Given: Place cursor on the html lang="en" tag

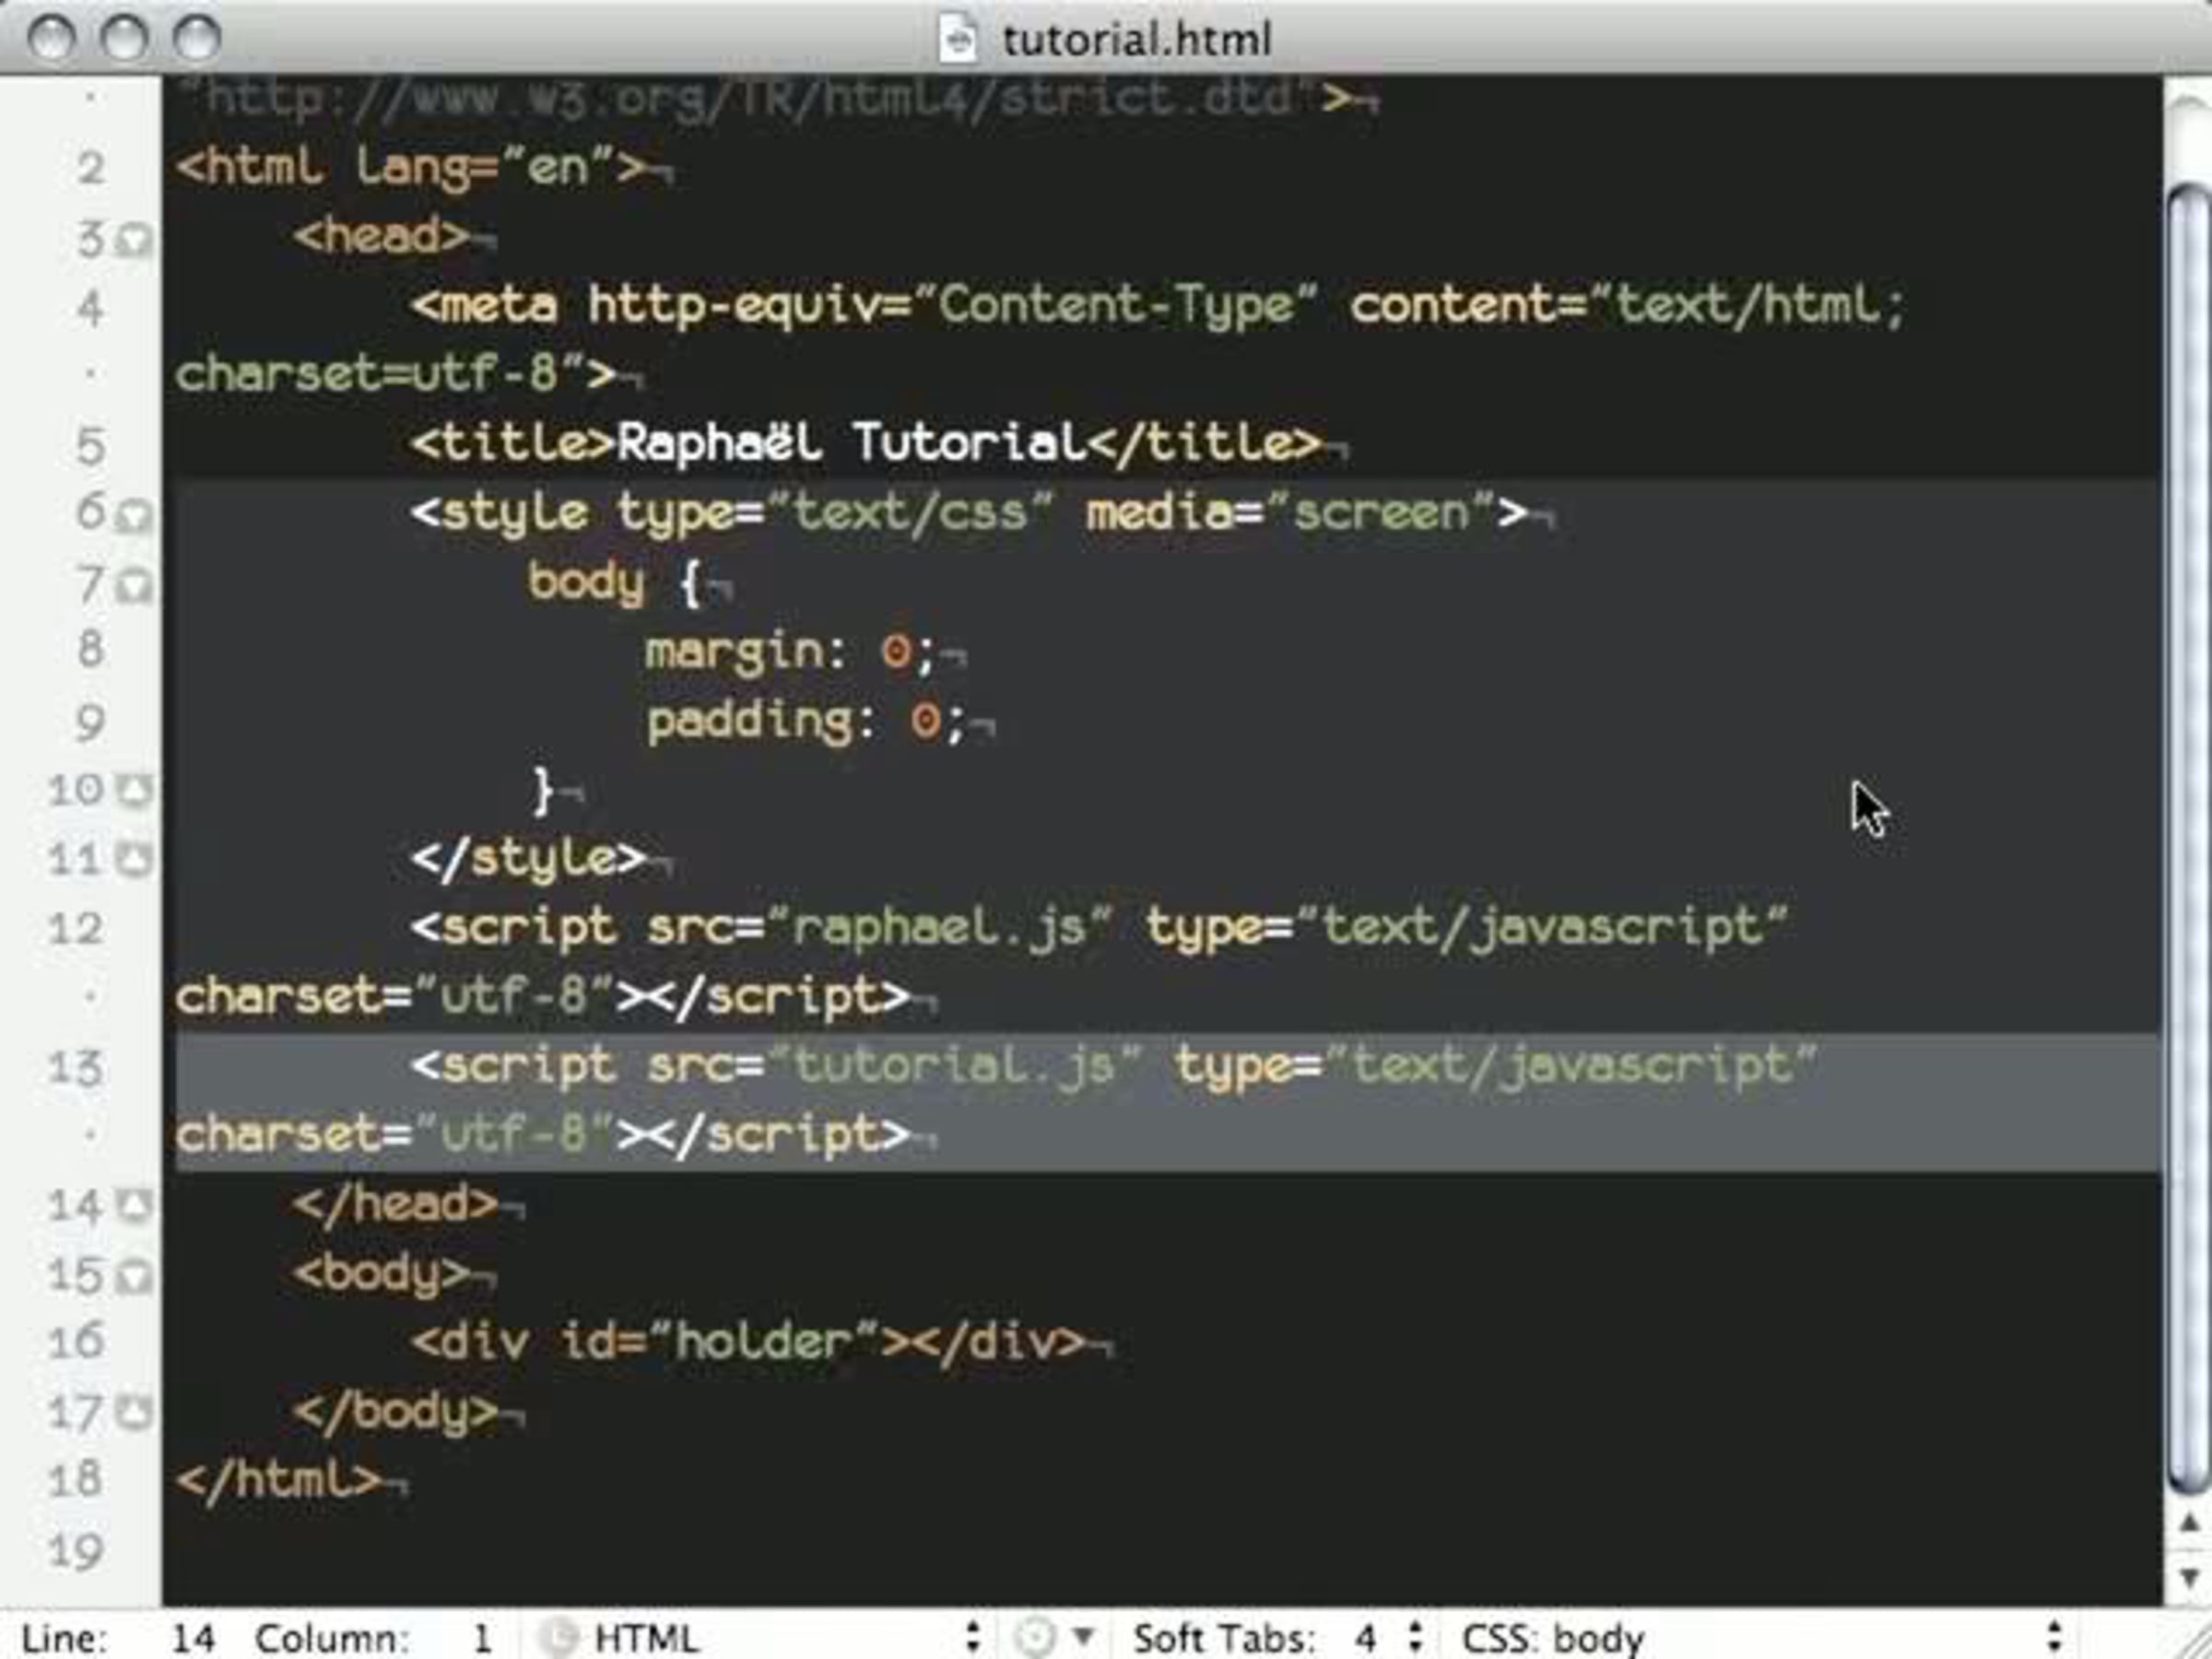Looking at the screenshot, I should [x=412, y=167].
